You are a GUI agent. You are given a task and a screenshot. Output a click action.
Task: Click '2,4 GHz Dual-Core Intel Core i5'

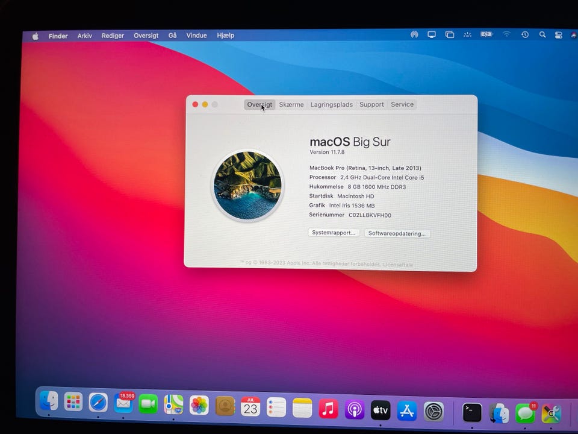[x=382, y=177]
